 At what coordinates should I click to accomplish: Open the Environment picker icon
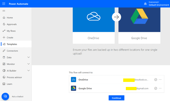(x=145, y=4)
